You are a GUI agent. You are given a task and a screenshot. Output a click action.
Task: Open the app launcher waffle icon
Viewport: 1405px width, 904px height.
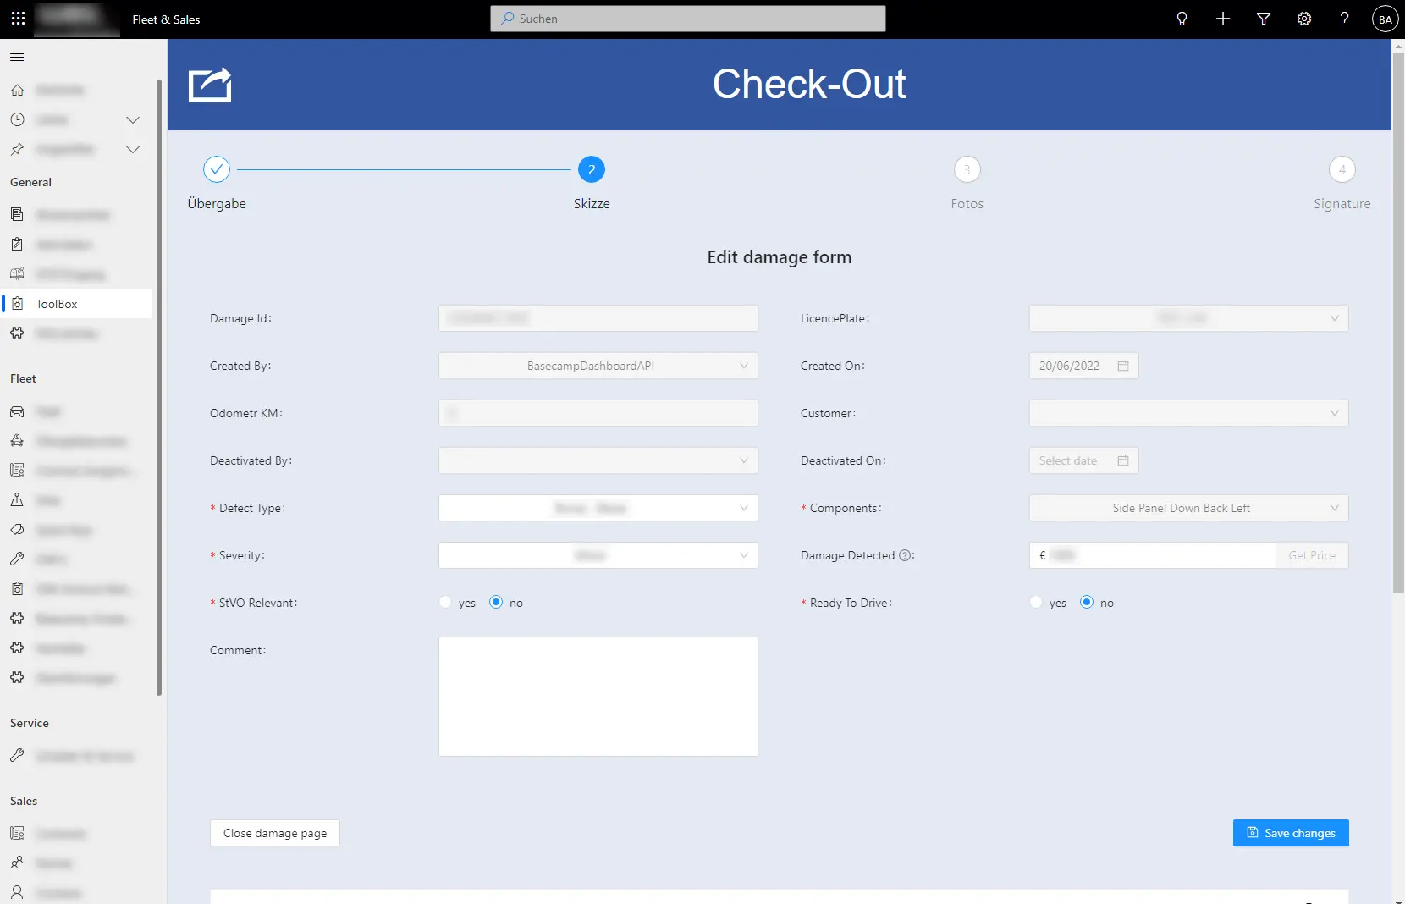18,19
